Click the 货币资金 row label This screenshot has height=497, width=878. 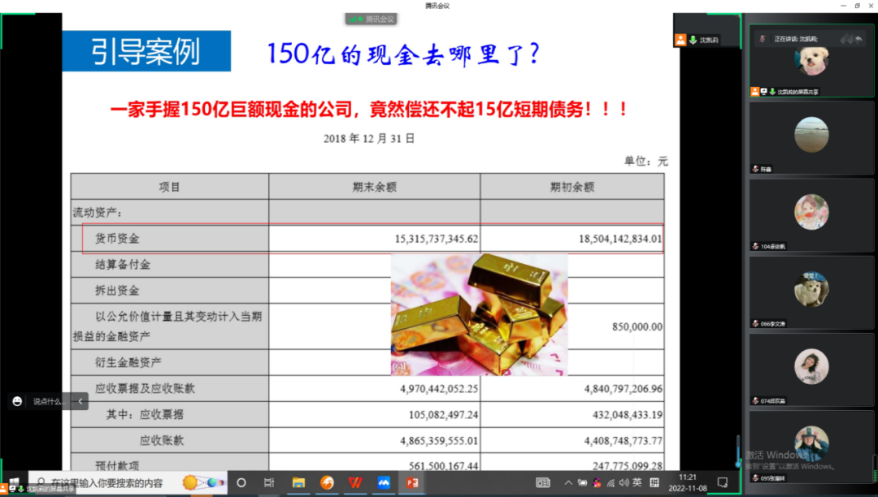point(117,239)
